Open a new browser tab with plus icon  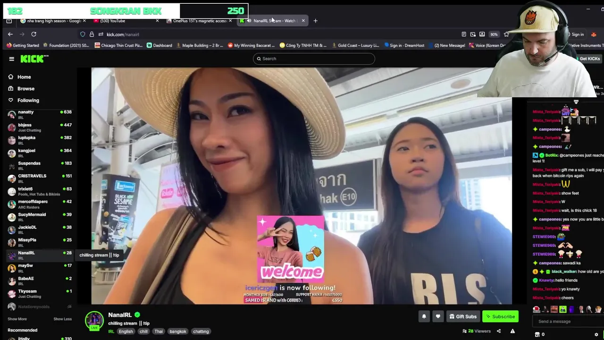pyautogui.click(x=315, y=21)
